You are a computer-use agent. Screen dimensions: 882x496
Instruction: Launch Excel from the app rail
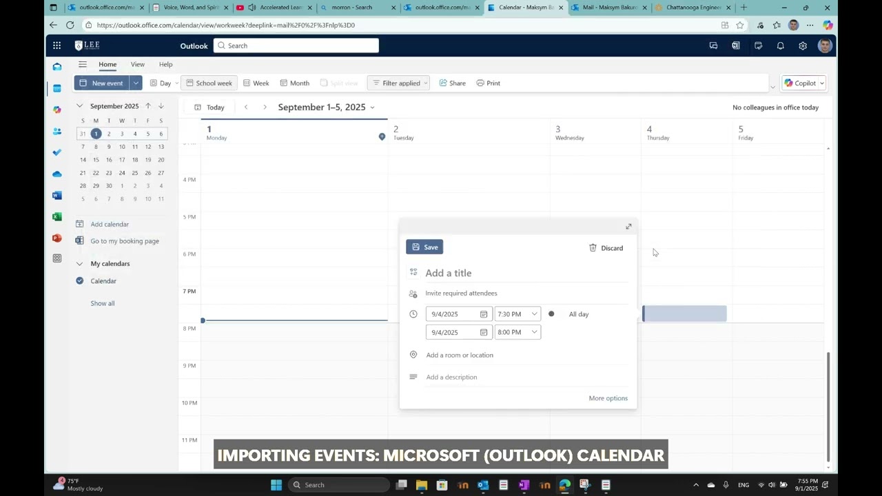tap(57, 216)
